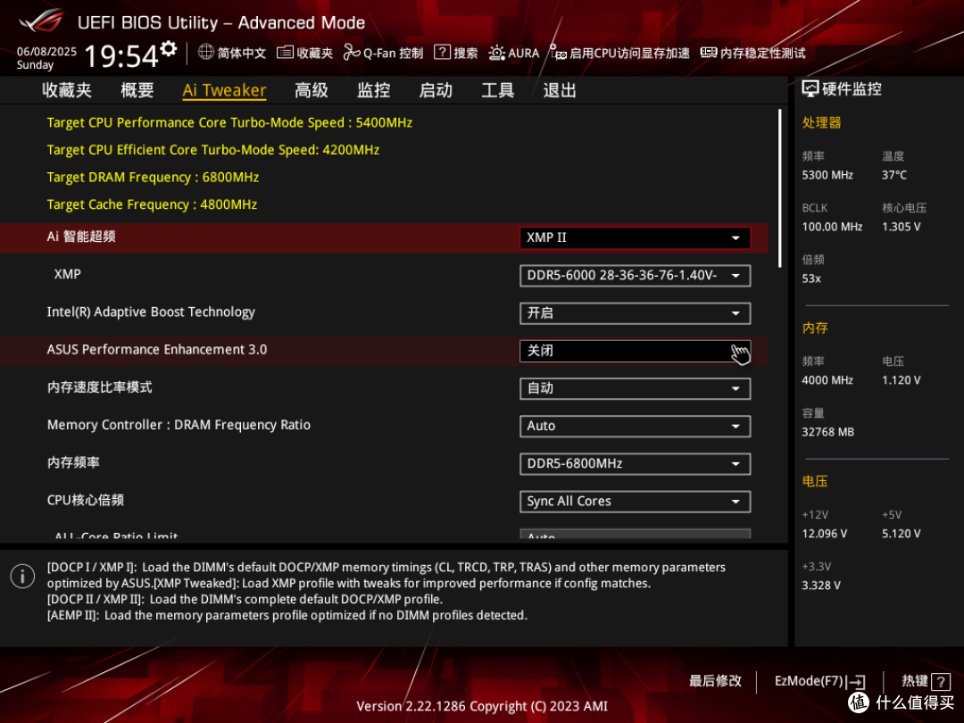Open the Ai 智能超频 XMP II dropdown
964x723 pixels.
[x=636, y=238]
